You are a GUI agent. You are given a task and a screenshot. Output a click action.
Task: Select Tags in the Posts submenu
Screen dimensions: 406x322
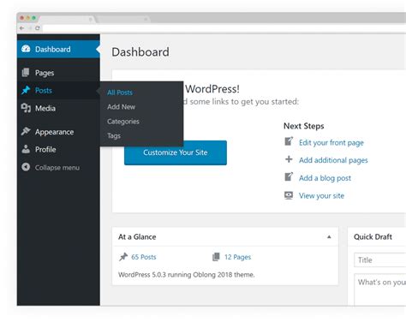pyautogui.click(x=114, y=136)
